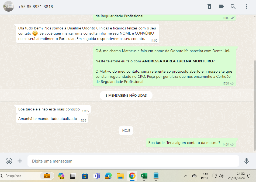Click the trash delete chat icon

tap(209, 6)
